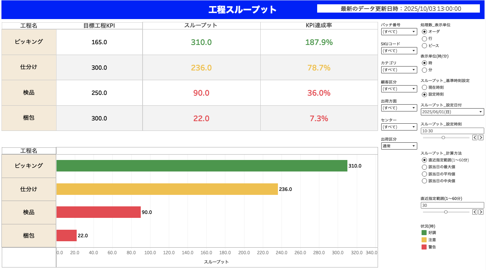Open the センター filter dropdown
This screenshot has height=270, width=486.
tap(399, 127)
